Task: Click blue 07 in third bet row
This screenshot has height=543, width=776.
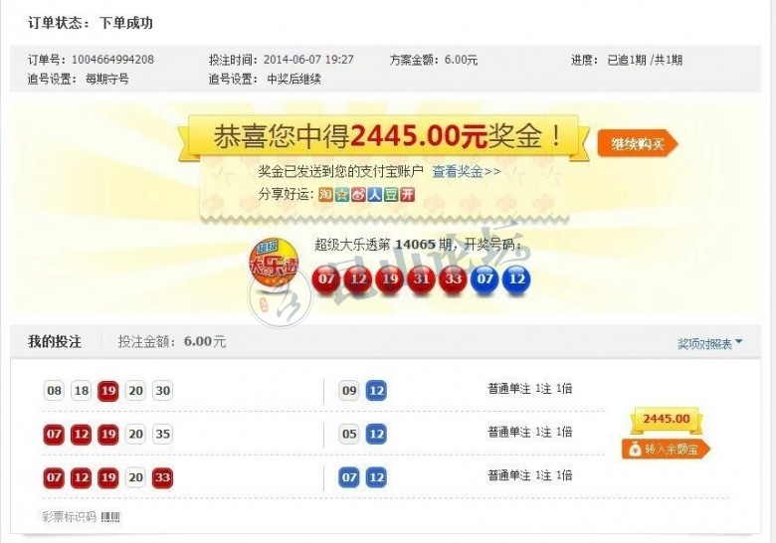Action: 349,477
